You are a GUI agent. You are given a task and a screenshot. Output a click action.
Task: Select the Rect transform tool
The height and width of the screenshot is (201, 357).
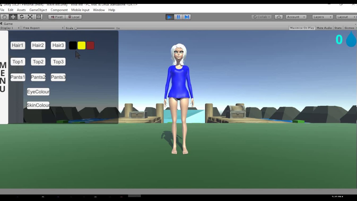39,17
